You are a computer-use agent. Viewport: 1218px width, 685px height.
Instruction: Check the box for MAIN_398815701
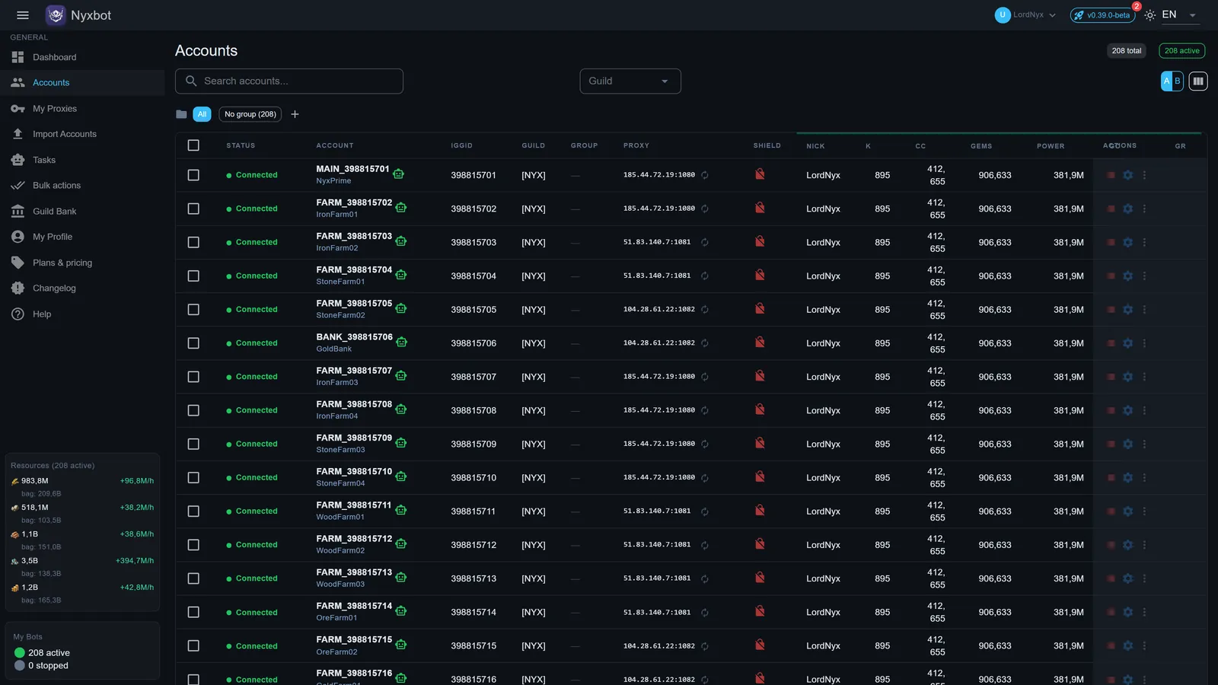(193, 175)
